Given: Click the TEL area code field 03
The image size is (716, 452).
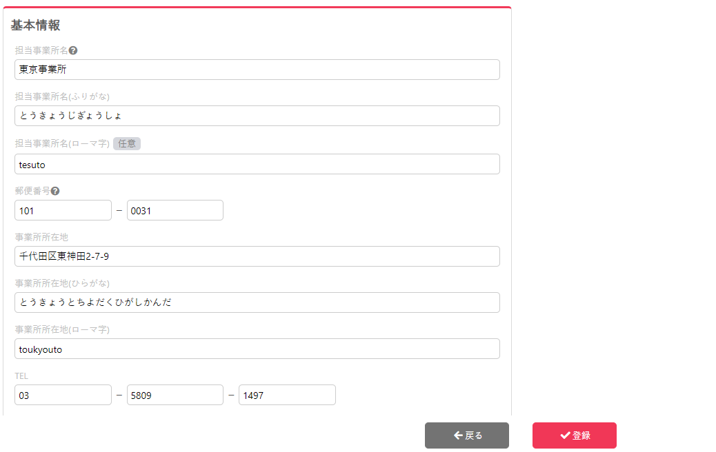Looking at the screenshot, I should 63,395.
